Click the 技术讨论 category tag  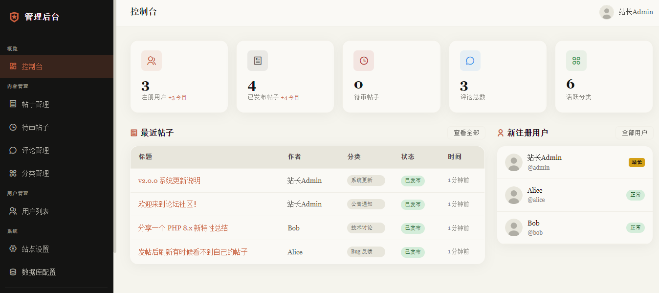tap(366, 228)
